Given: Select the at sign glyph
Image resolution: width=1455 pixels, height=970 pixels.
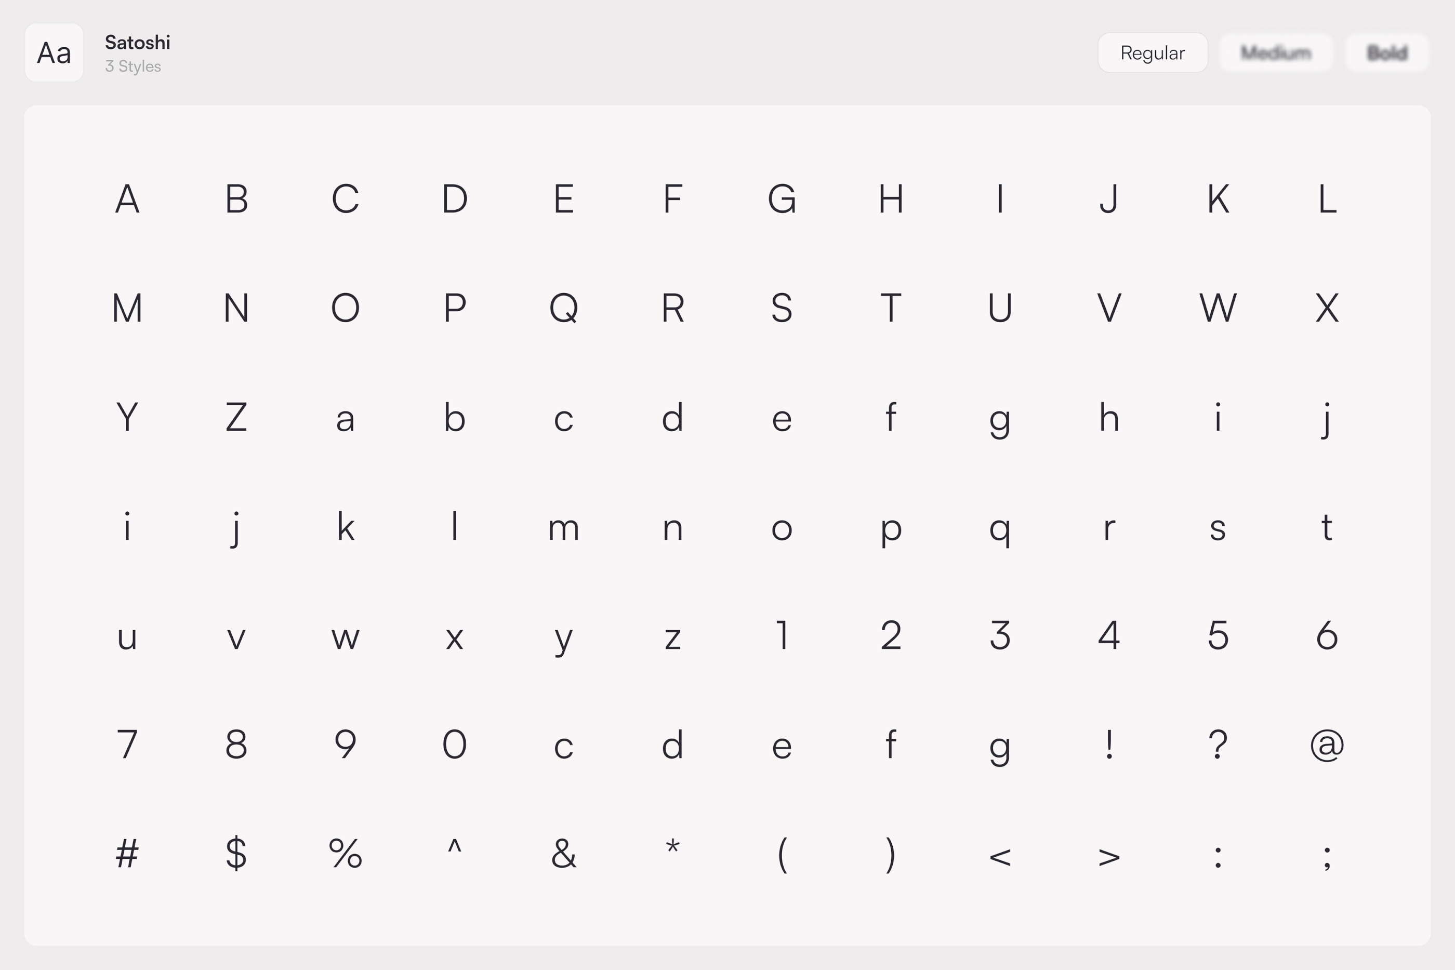Looking at the screenshot, I should pyautogui.click(x=1327, y=745).
